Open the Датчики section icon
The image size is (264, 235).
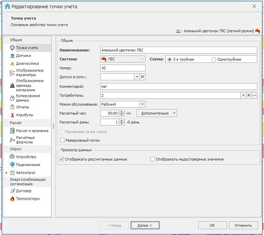12,55
